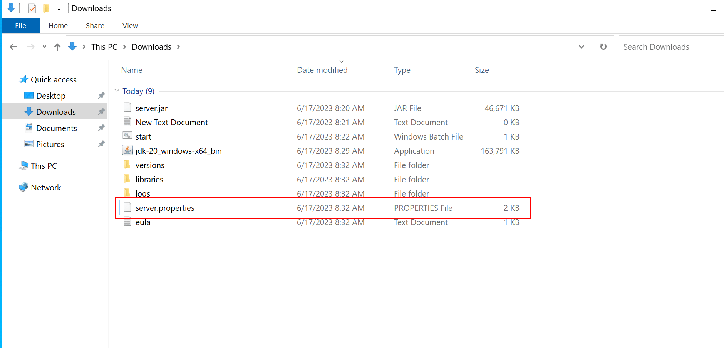The image size is (724, 348).
Task: Click the Properties icon in title bar
Action: [x=32, y=8]
